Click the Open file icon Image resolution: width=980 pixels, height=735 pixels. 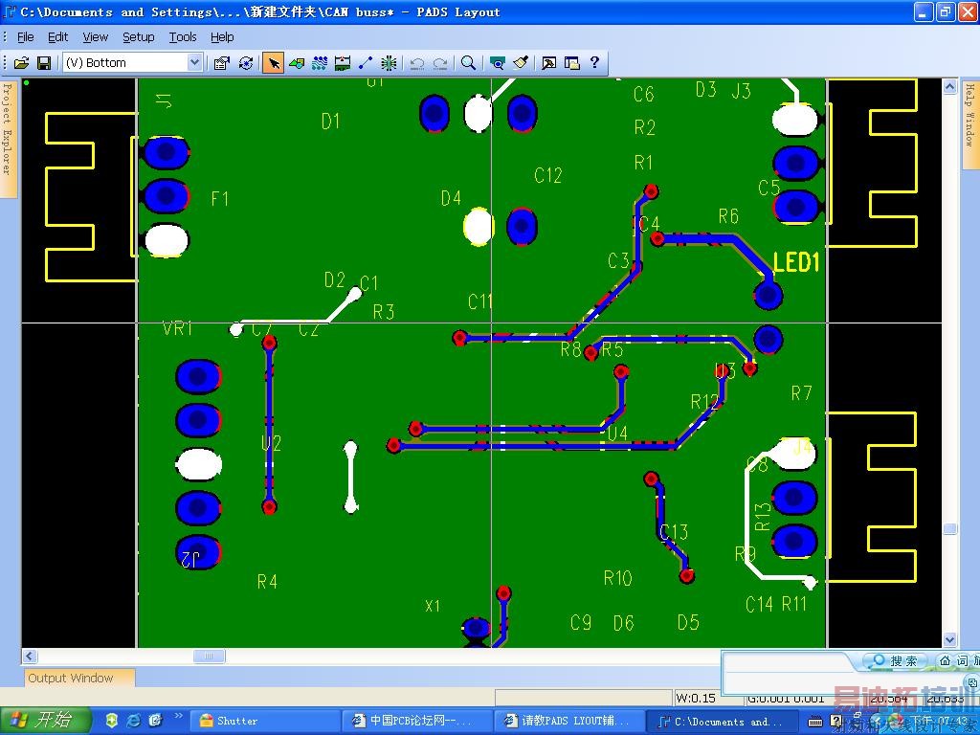point(21,63)
